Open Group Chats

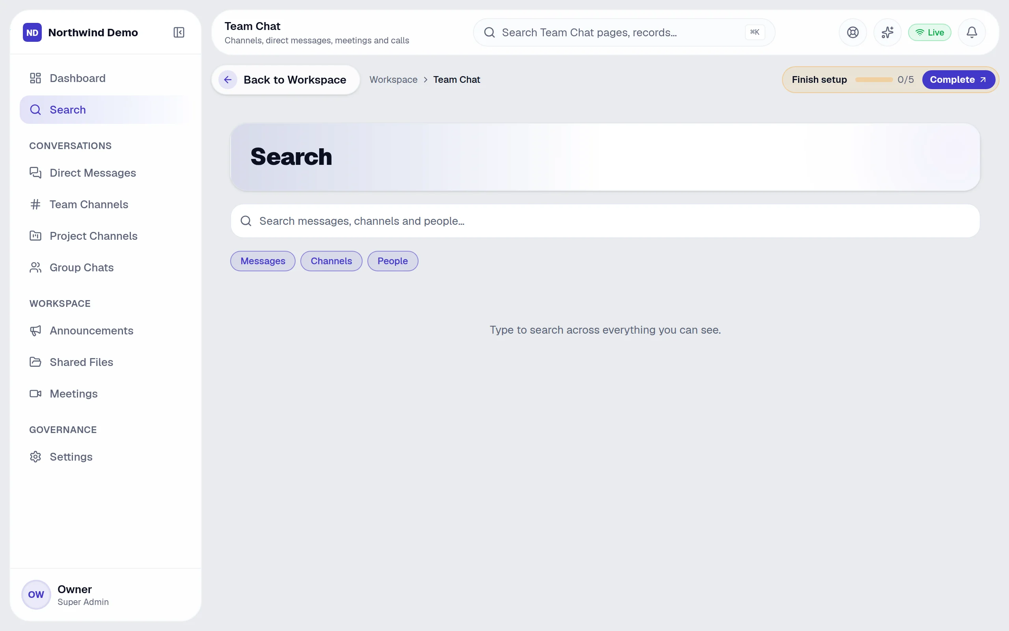point(106,267)
